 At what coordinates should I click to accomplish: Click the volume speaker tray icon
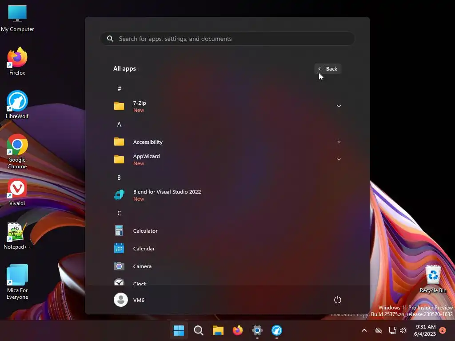(403, 330)
